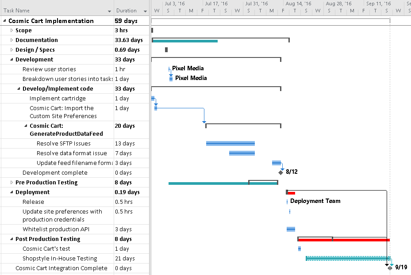Collapse the Post Production Testing task
411x275 pixels.
pos(12,239)
